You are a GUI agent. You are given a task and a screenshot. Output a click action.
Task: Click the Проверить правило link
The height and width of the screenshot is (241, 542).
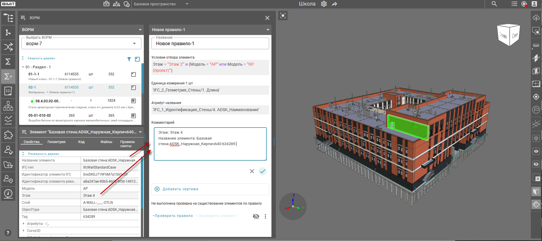(174, 216)
